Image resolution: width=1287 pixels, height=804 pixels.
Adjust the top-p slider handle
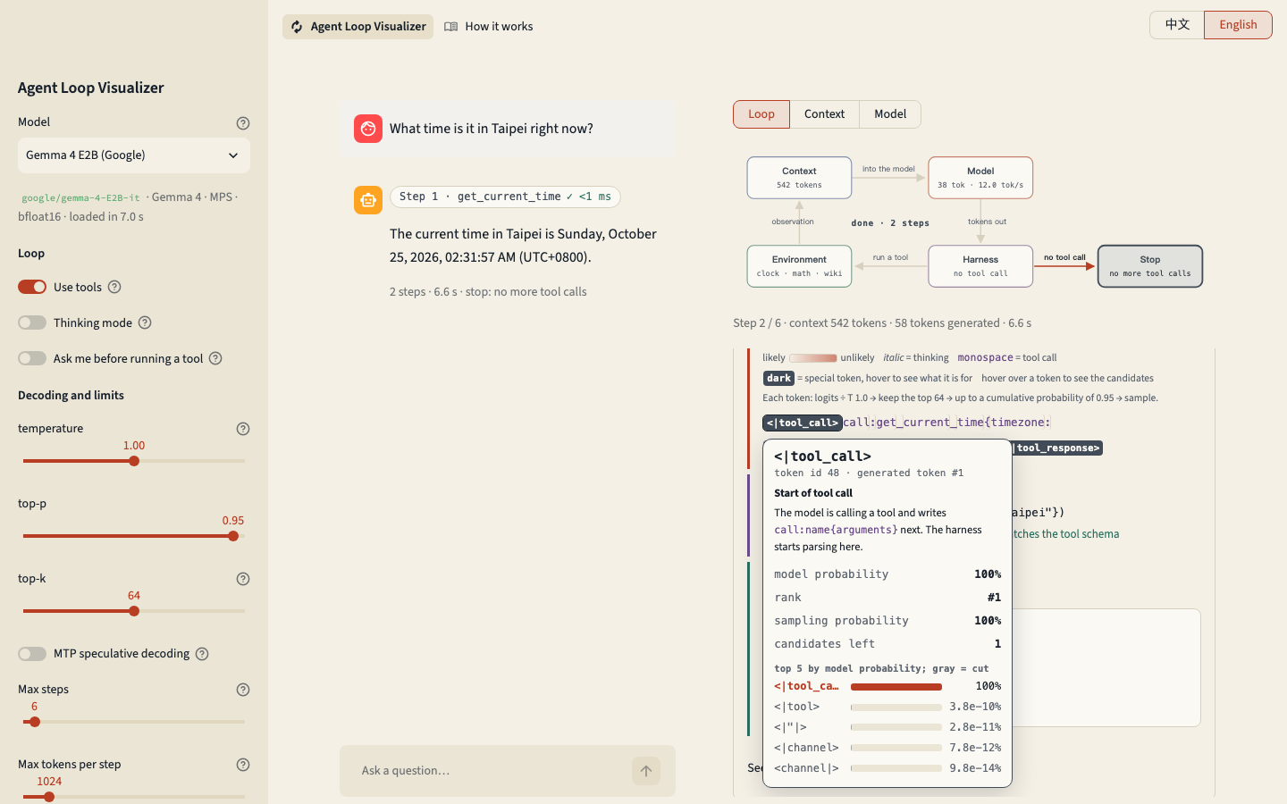click(x=233, y=536)
